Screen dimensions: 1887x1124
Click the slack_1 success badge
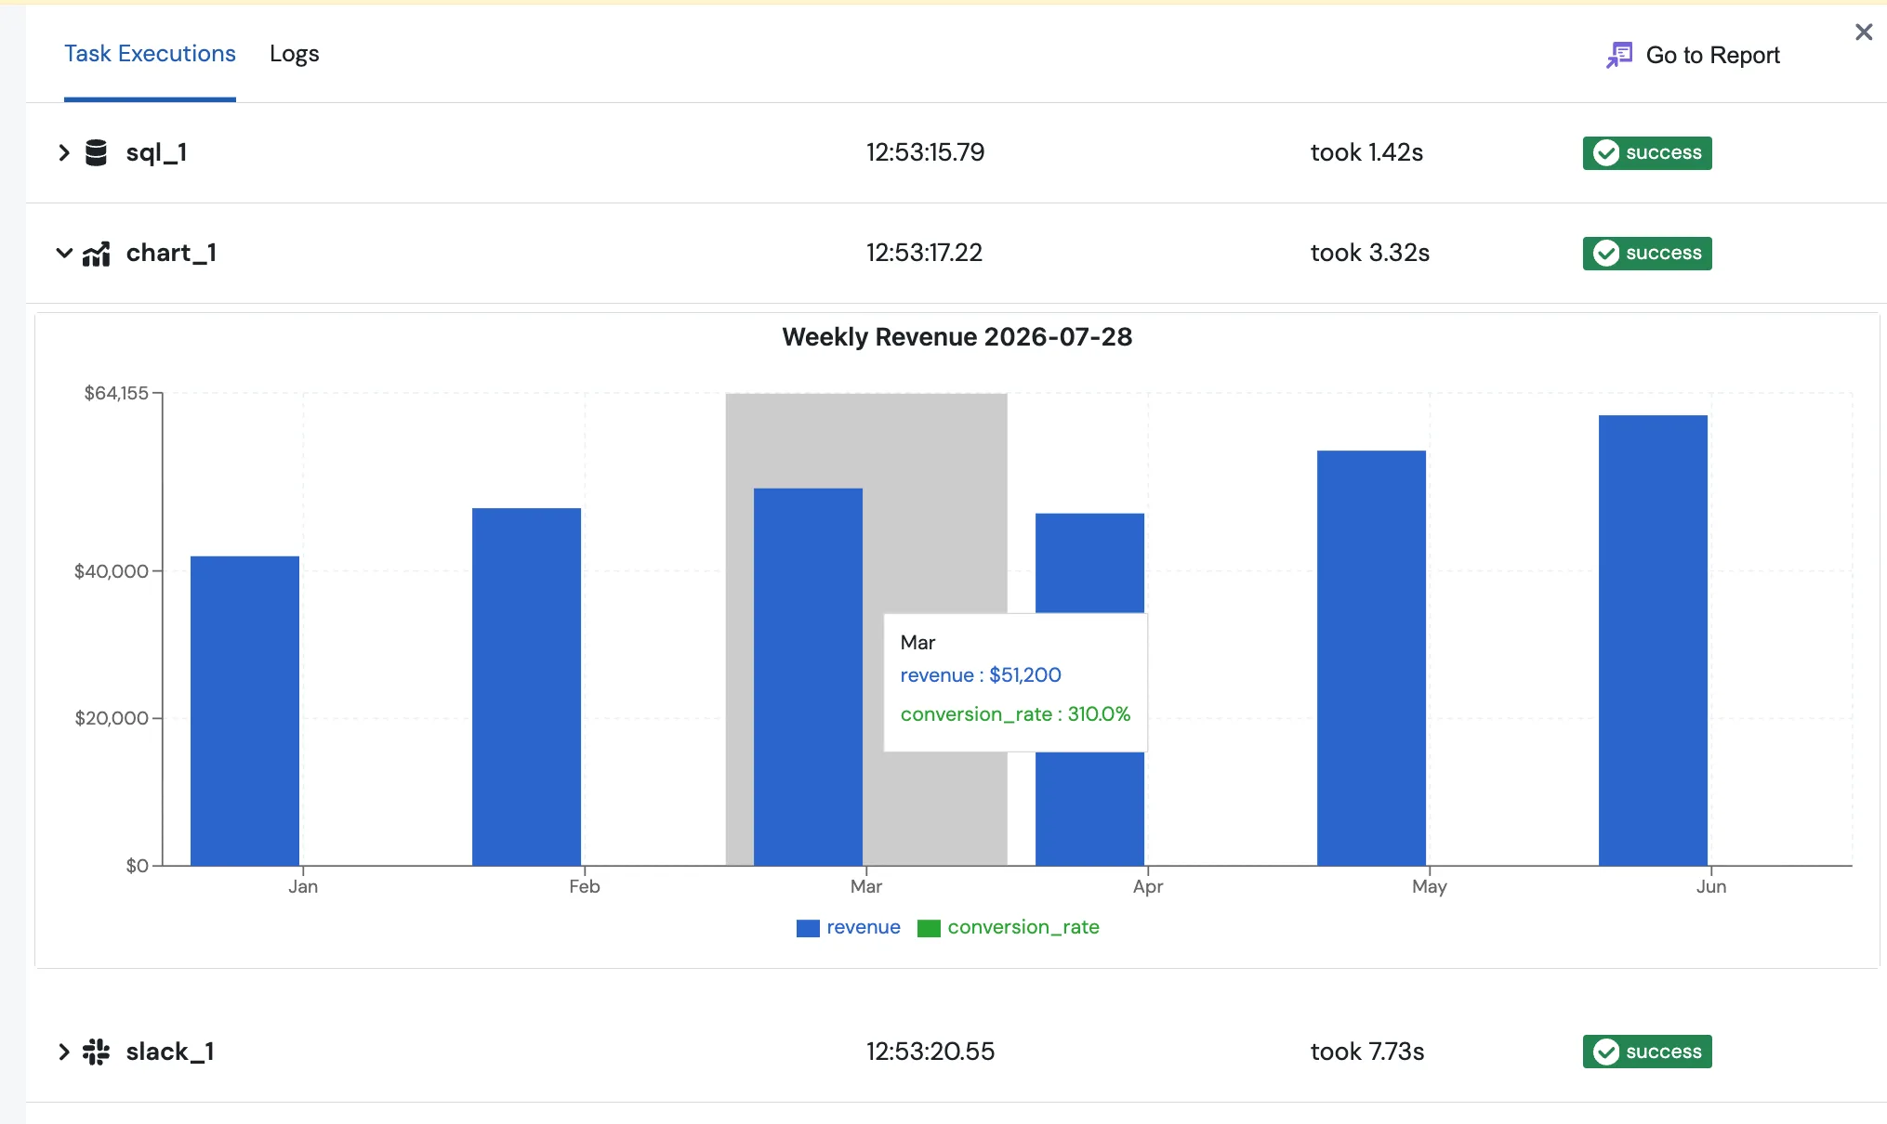coord(1647,1052)
